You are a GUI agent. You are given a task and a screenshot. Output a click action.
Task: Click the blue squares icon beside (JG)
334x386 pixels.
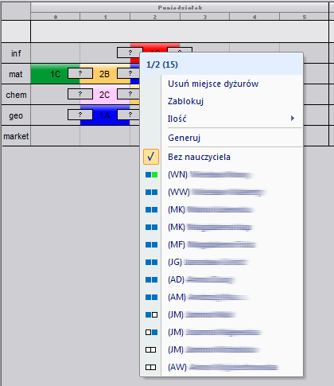[x=151, y=262]
